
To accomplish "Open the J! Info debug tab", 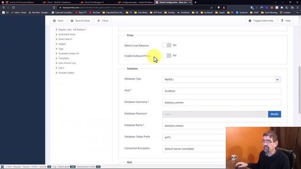I will 8,167.
